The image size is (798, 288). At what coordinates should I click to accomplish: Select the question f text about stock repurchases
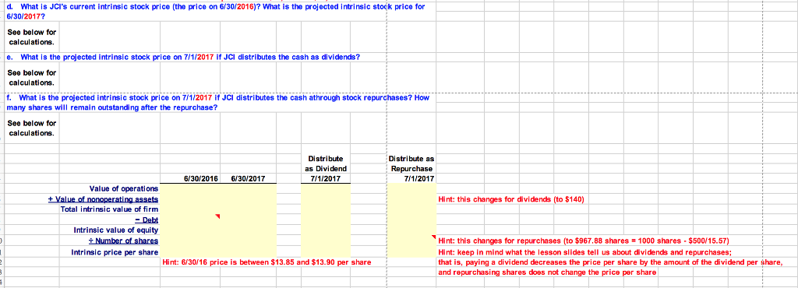coord(219,102)
